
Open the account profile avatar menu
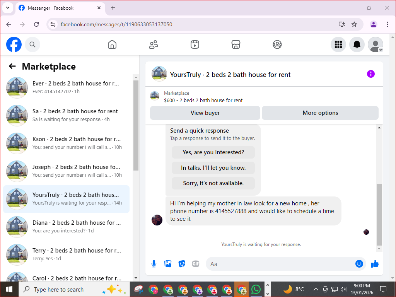[375, 44]
